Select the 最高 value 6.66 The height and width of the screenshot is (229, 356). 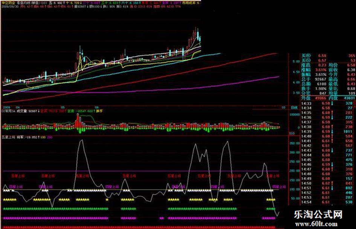click(351, 79)
